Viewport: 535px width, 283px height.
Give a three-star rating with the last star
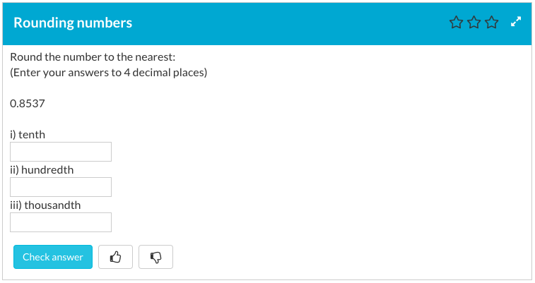(491, 23)
